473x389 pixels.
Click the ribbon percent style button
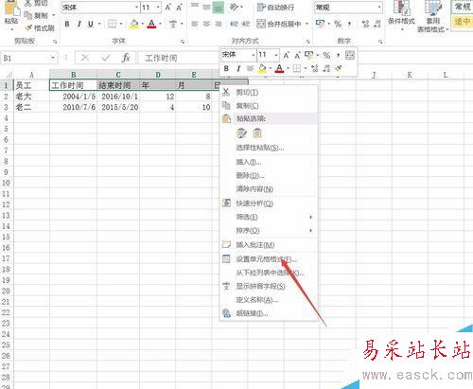point(338,24)
